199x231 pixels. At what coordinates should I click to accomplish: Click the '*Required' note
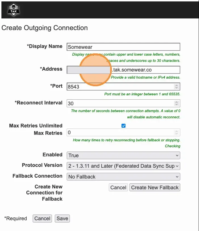coord(16,219)
